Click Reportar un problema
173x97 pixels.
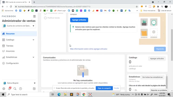159,90
